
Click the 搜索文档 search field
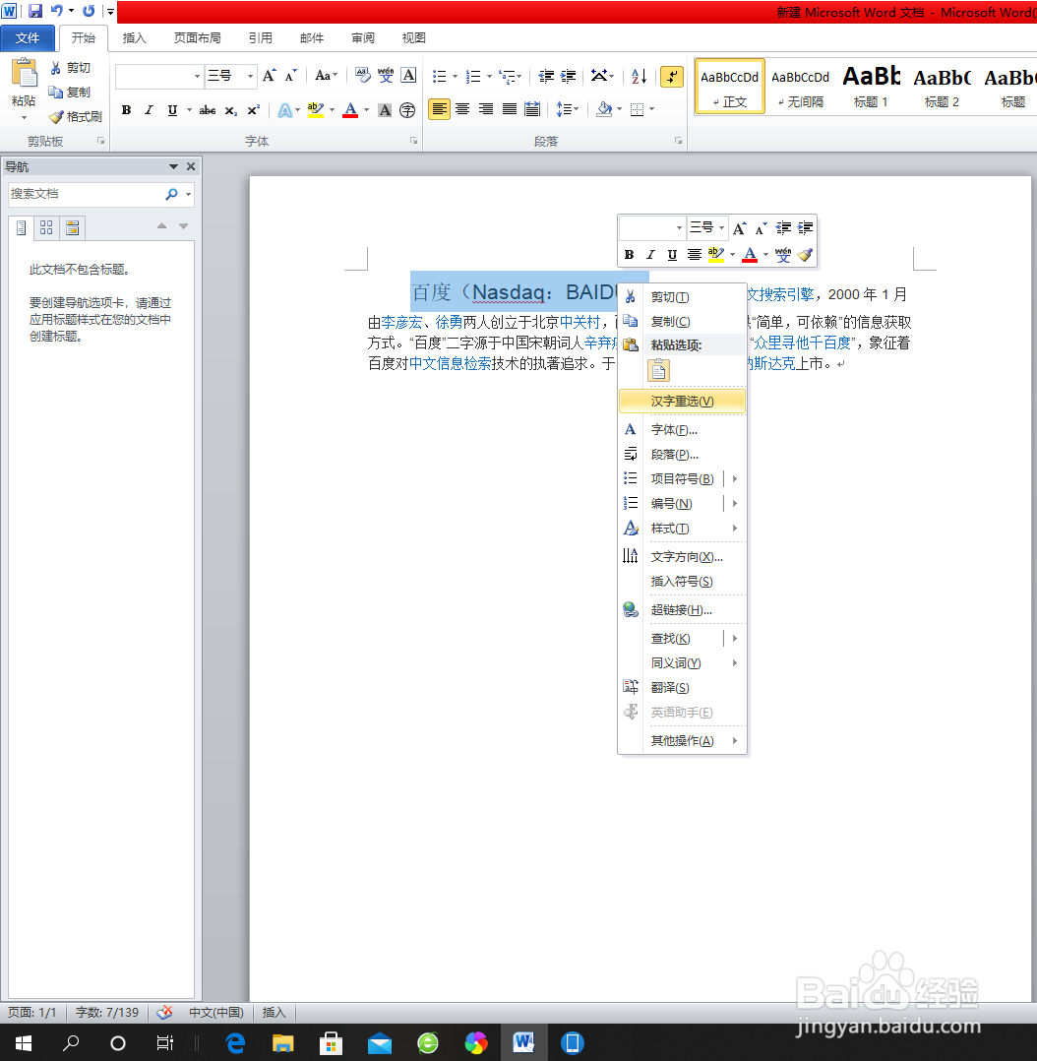coord(86,194)
